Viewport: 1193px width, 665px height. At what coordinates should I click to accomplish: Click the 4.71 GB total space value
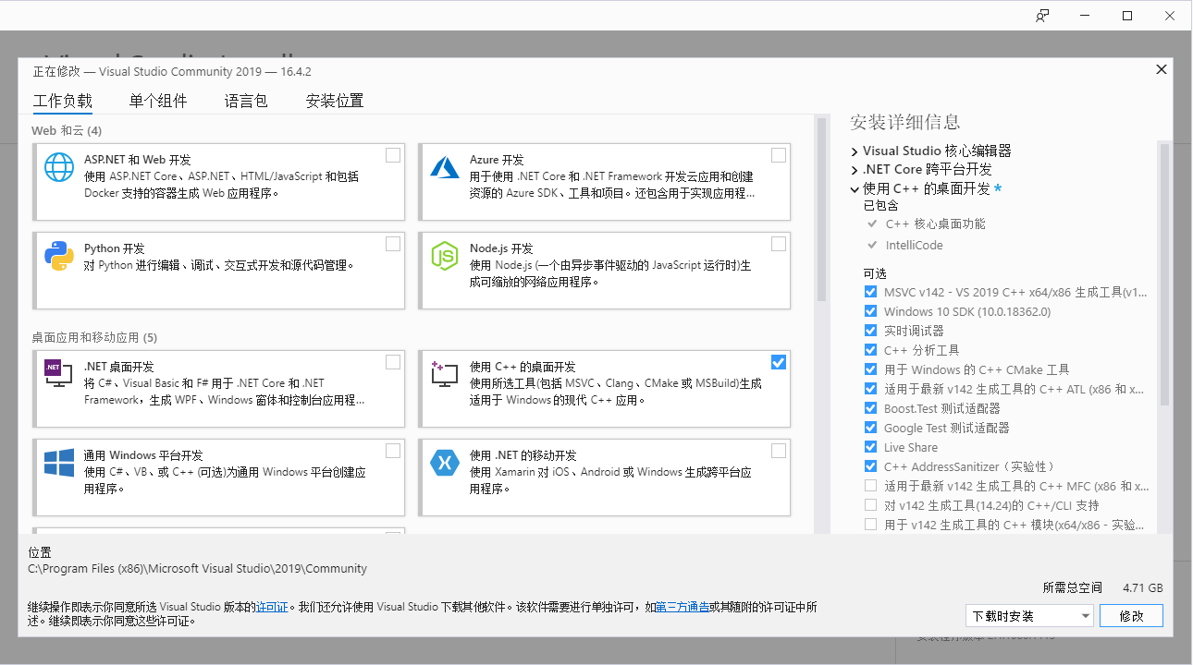pyautogui.click(x=1143, y=587)
